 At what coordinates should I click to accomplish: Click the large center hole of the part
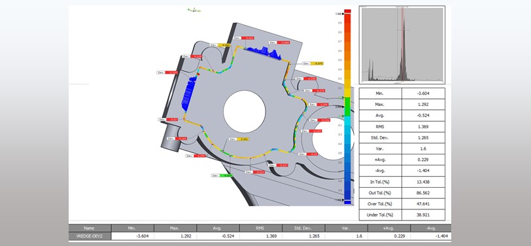pyautogui.click(x=244, y=111)
